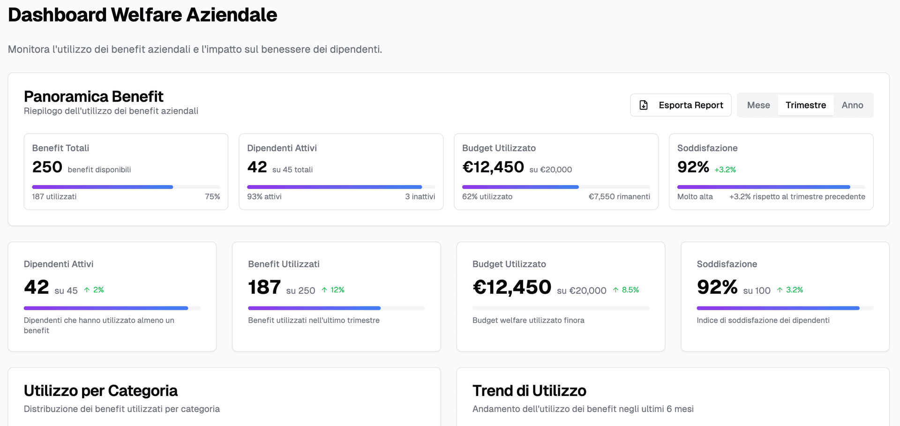Screen dimensions: 900x426
Task: Click the up arrow beside 8.5%
Action: coord(616,290)
